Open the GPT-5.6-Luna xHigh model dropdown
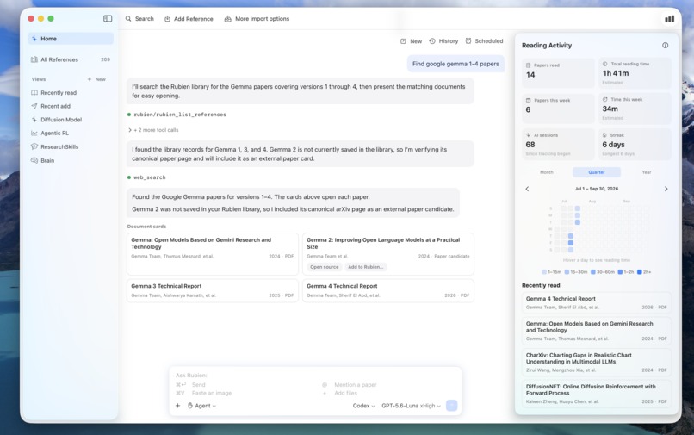 click(x=411, y=406)
